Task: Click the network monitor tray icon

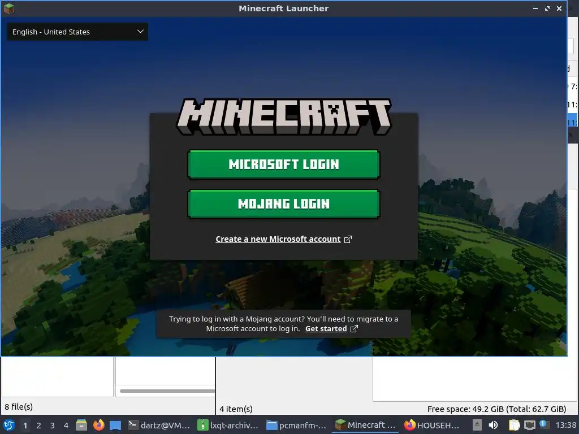Action: tap(529, 425)
